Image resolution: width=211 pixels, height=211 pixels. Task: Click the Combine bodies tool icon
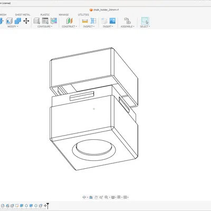click(18, 21)
